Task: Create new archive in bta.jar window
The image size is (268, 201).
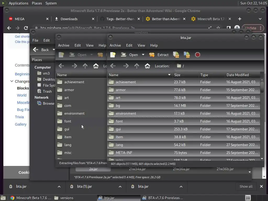Action: coord(113,55)
